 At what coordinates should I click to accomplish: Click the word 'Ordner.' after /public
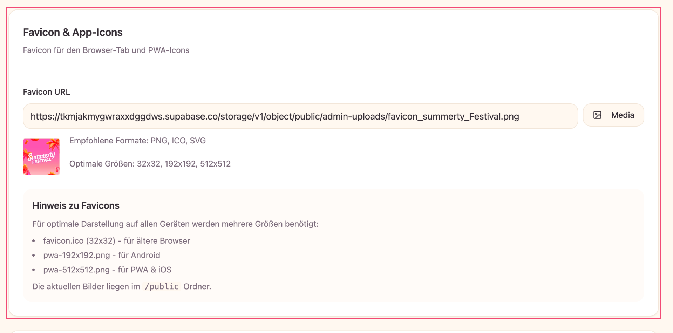197,287
